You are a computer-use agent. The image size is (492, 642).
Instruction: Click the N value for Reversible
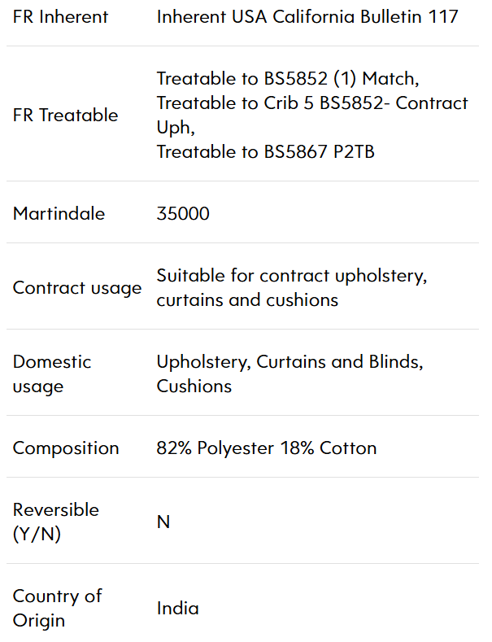(163, 522)
